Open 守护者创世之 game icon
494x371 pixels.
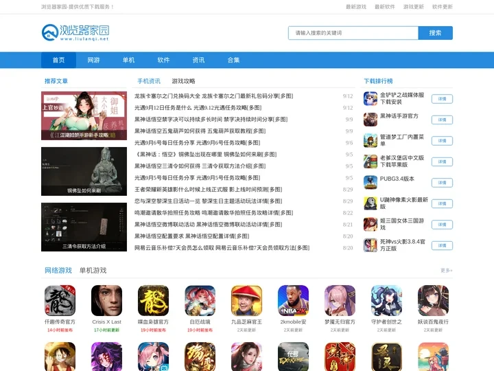(386, 301)
